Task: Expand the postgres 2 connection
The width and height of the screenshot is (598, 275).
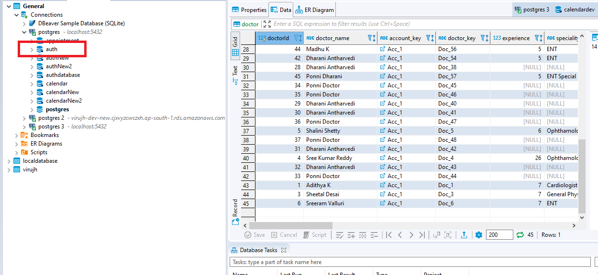Action: 24,118
